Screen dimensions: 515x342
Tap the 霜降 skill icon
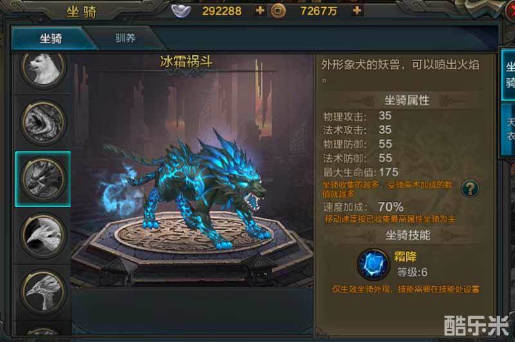[373, 264]
